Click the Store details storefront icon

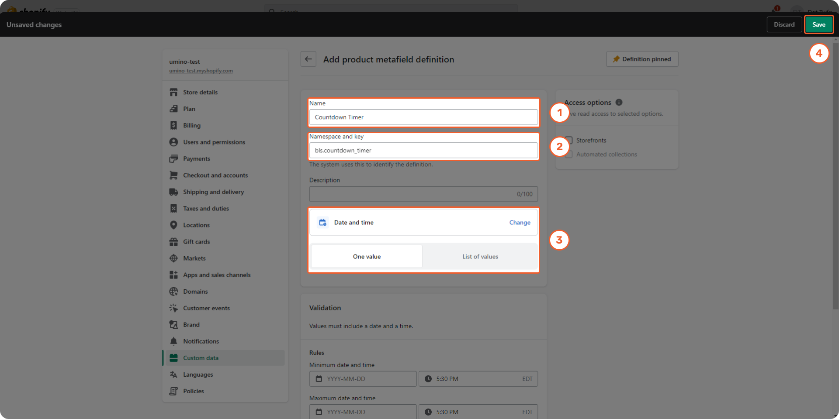[x=173, y=93]
